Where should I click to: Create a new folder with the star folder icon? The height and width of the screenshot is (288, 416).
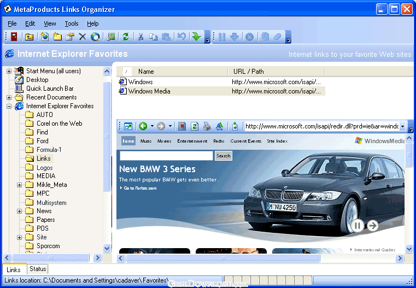click(57, 37)
